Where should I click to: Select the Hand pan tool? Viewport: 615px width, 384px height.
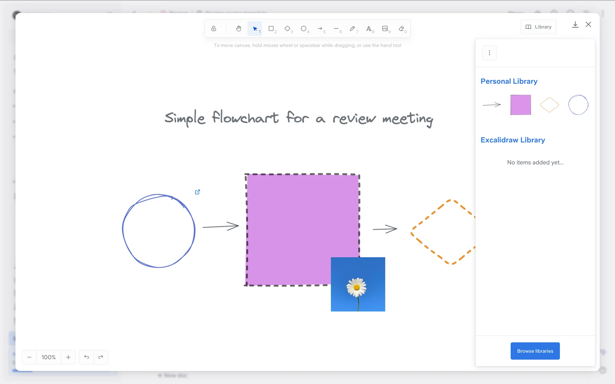[239, 28]
